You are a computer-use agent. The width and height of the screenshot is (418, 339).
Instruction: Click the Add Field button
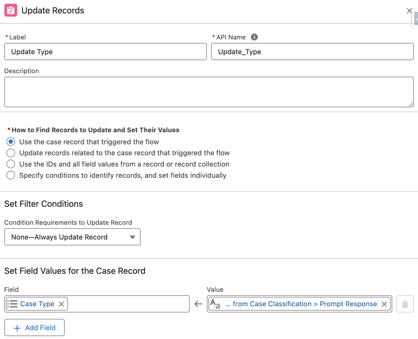click(x=34, y=327)
